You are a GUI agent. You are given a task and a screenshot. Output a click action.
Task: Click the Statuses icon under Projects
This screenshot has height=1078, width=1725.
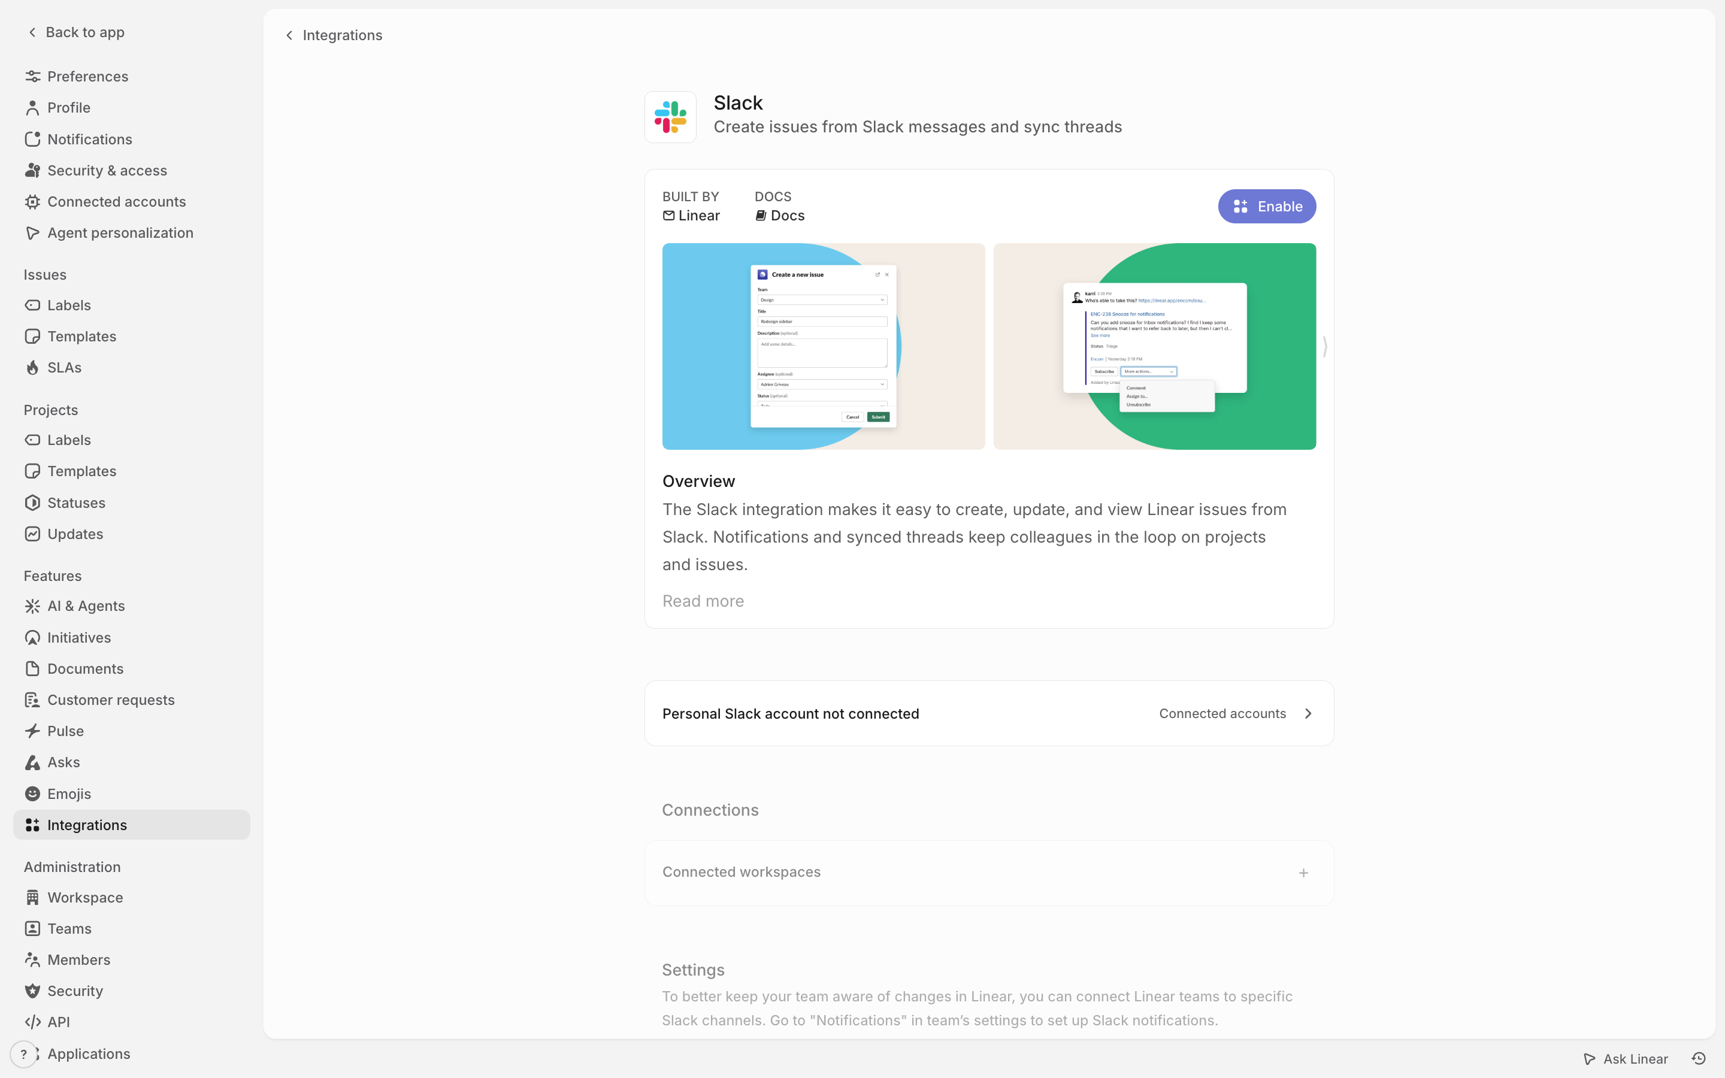pyautogui.click(x=32, y=502)
